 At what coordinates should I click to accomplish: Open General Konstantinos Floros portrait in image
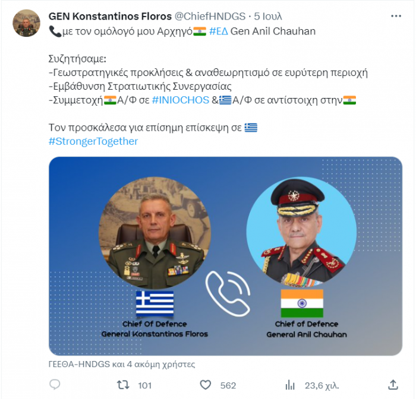155,233
